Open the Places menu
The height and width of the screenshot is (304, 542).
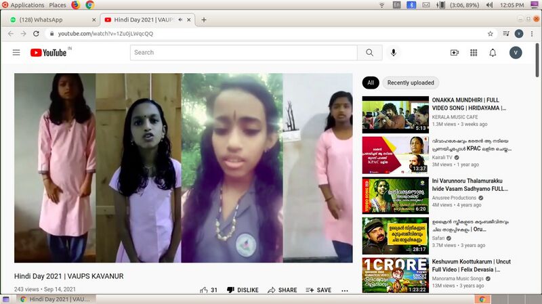click(x=58, y=5)
